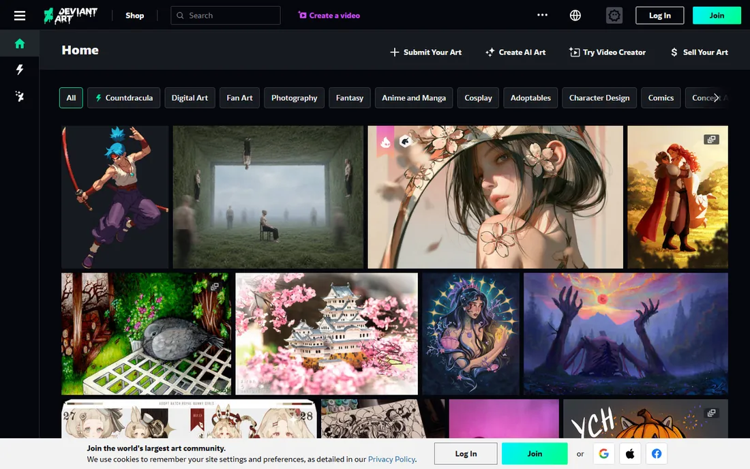Open the three-dot more menu
The width and height of the screenshot is (750, 469).
tap(542, 15)
